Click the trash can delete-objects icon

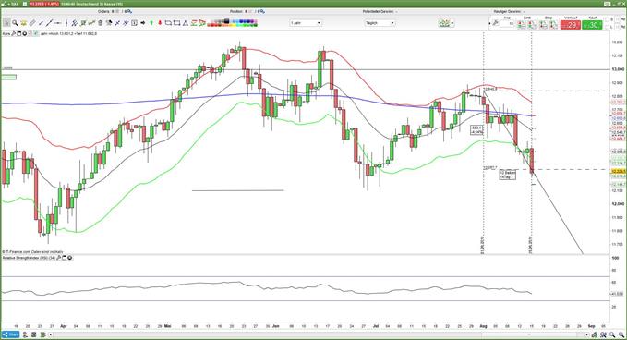[x=100, y=23]
